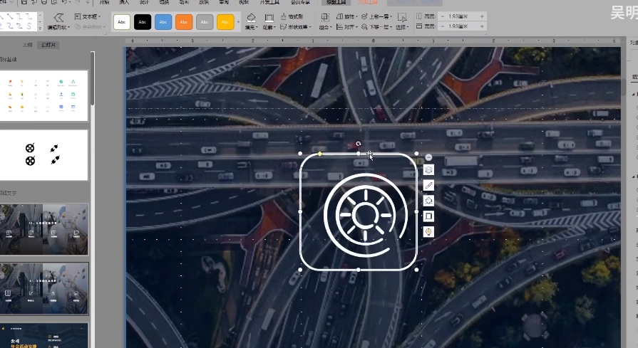Switch to the Drawing Tools (绘图工具) tab
638x348 pixels.
click(335, 3)
